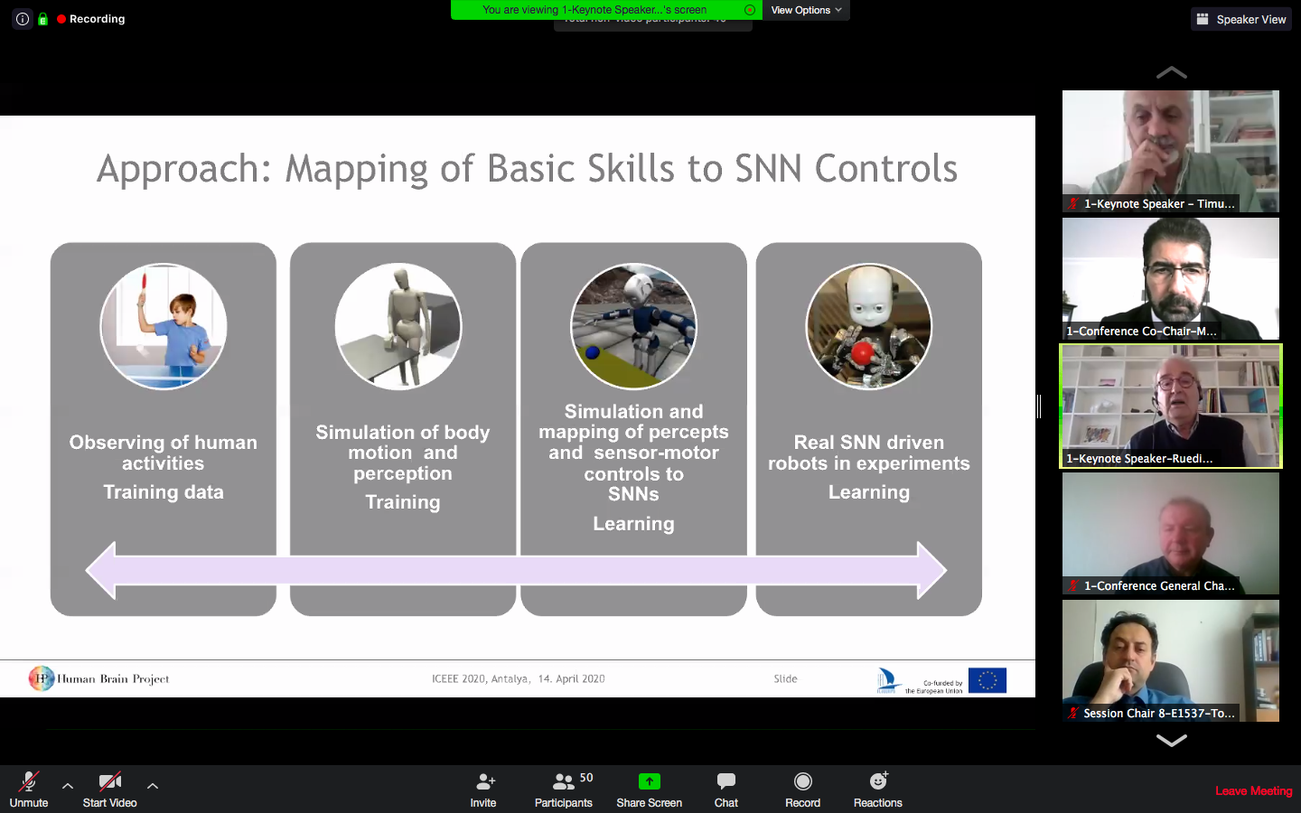Start Video using the camera toggle
This screenshot has height=813, width=1301.
pyautogui.click(x=109, y=782)
